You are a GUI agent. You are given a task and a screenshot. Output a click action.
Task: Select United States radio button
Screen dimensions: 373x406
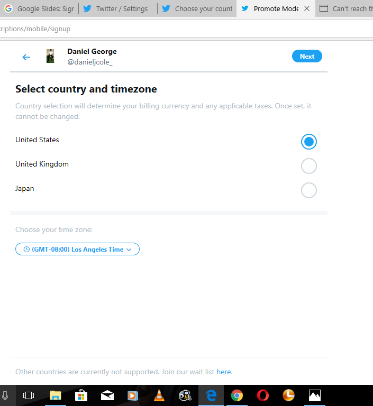click(x=308, y=142)
